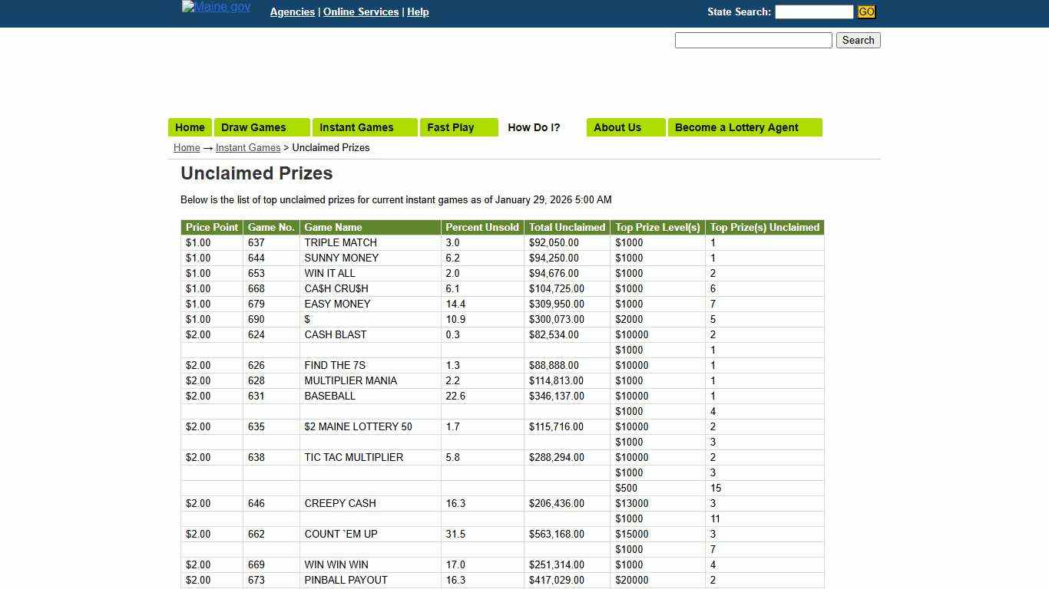Click into the site search input box
1049x589 pixels.
[753, 41]
